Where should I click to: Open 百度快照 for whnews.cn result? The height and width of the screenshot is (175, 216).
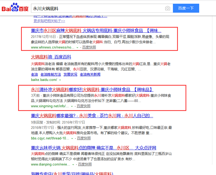(89, 47)
